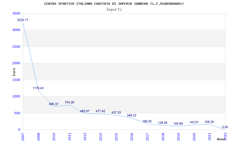Click the 2017 x-axis year label

pos(147,137)
